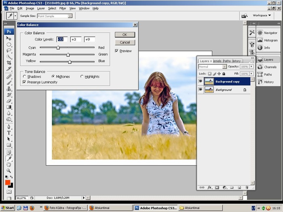Disable Preserve Luminosity option

point(25,82)
